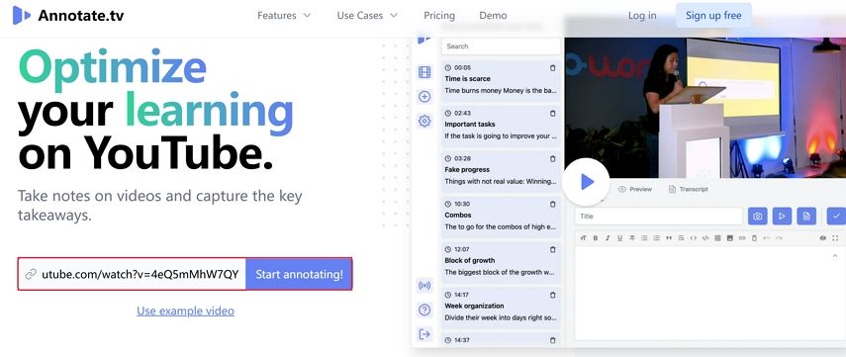Click the blue document button beside Title
Image resolution: width=846 pixels, height=357 pixels.
click(806, 217)
